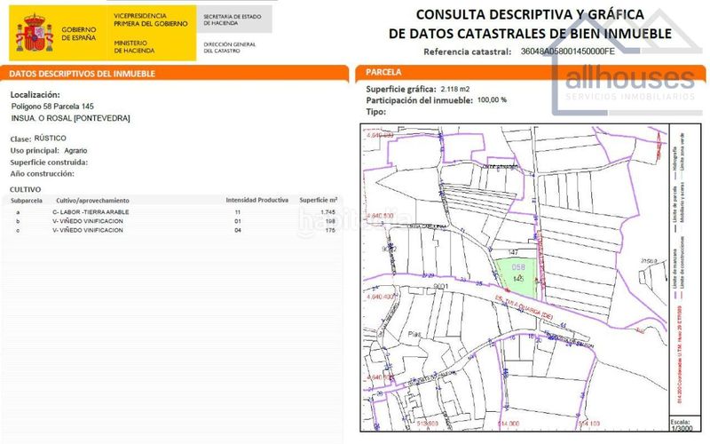Select 'DIRECCIÓN GENERAL DEL CATASTRO' text
The width and height of the screenshot is (710, 444).
point(230,48)
